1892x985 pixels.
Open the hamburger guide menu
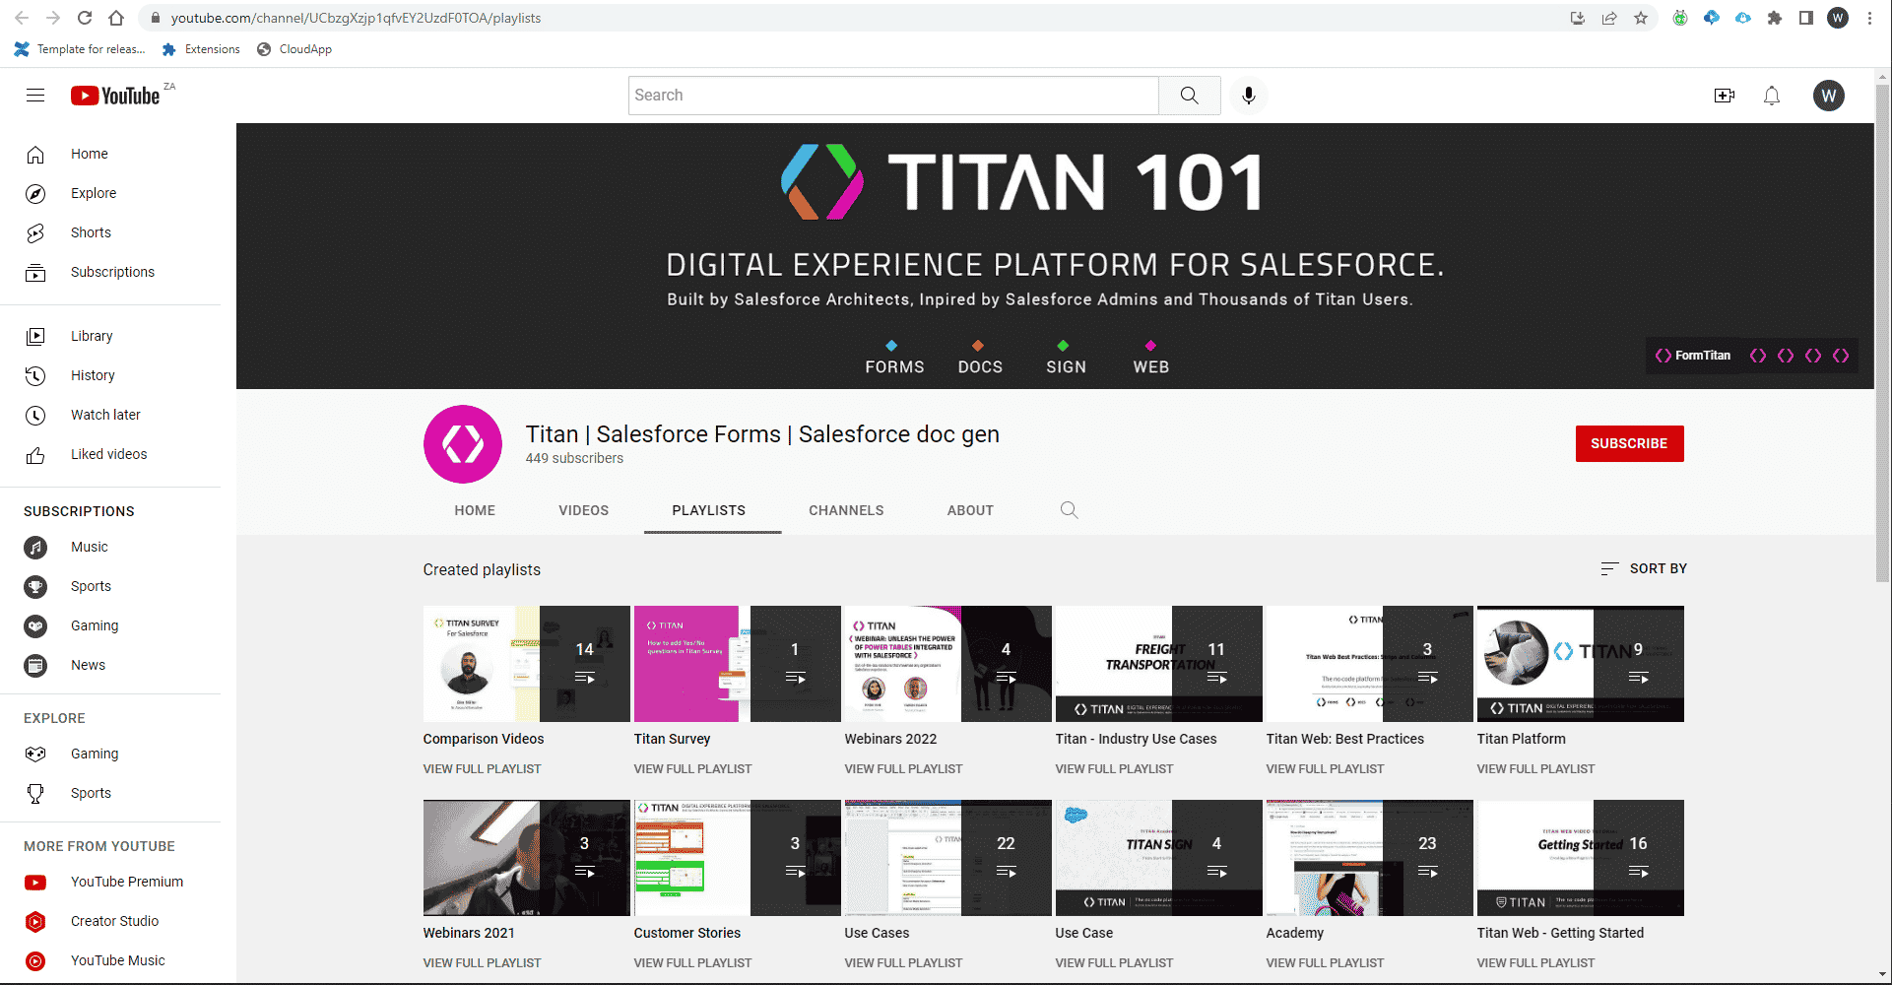(35, 96)
